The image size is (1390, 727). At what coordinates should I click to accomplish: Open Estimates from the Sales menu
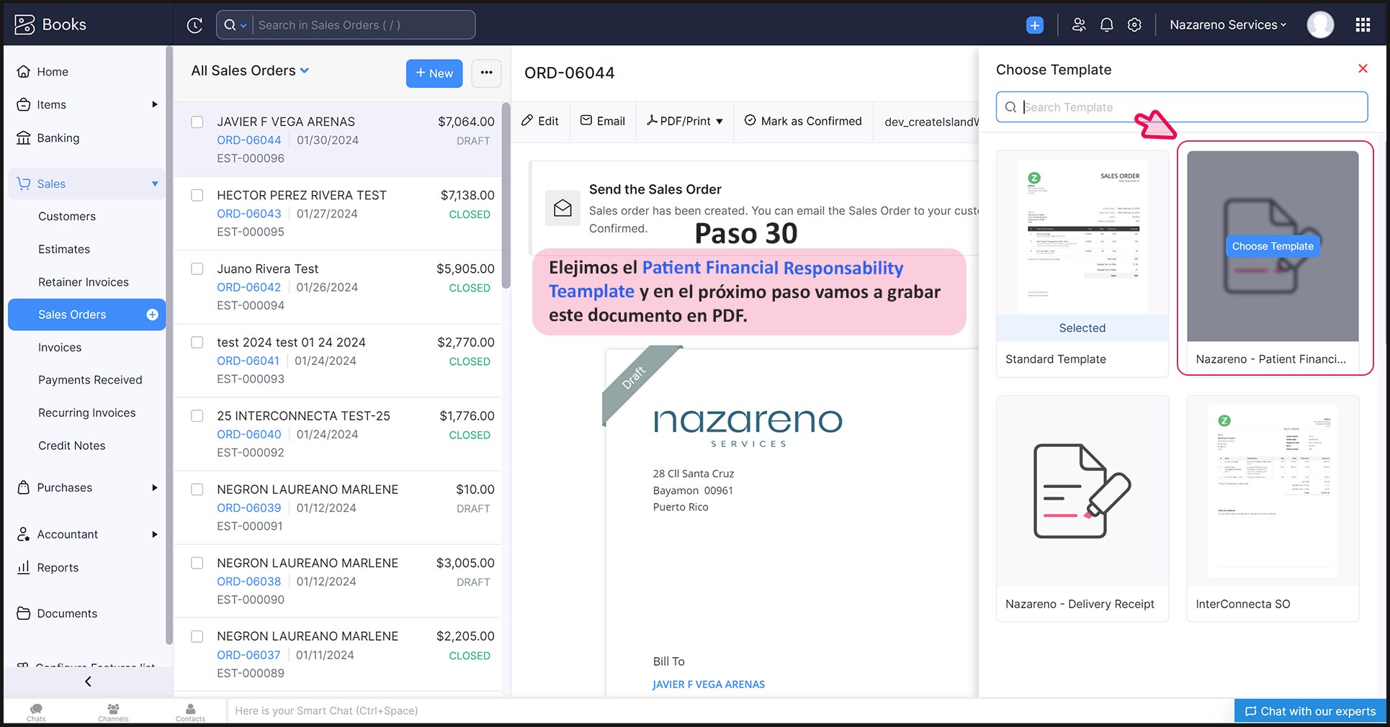pos(64,249)
